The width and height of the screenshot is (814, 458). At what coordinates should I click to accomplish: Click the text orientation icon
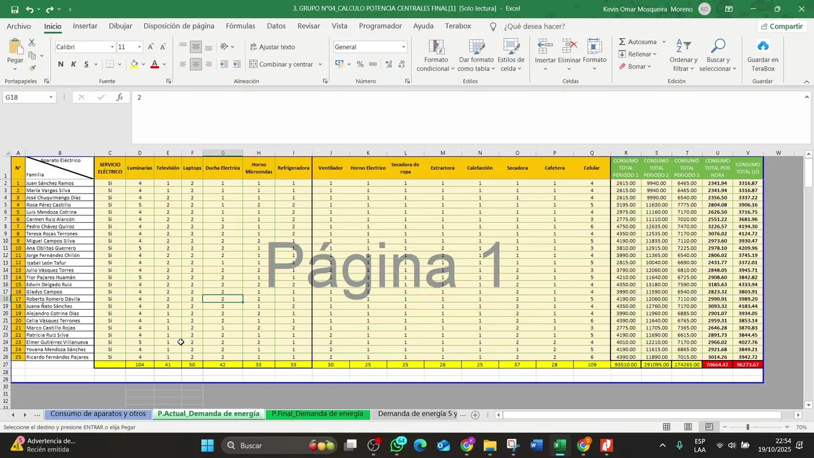coord(224,47)
